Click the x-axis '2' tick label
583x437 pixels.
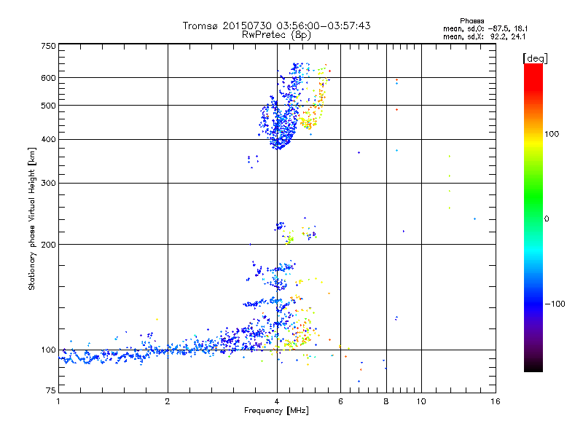(168, 401)
